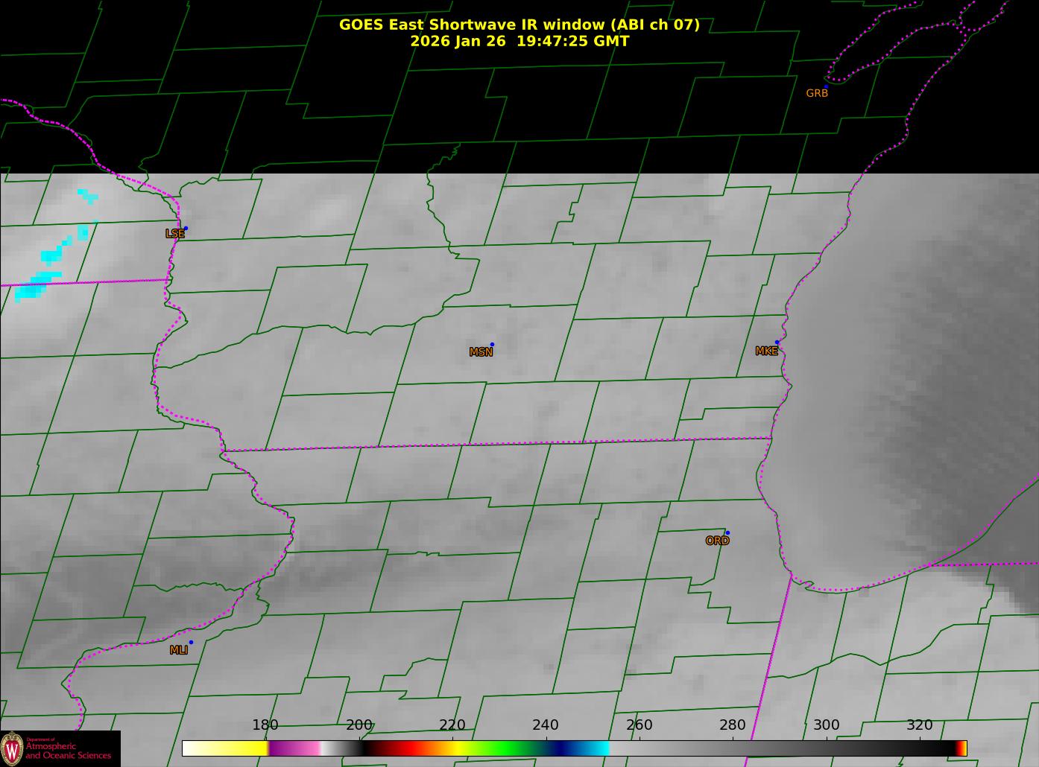
Task: Click the LSE station marker label
Action: (175, 234)
